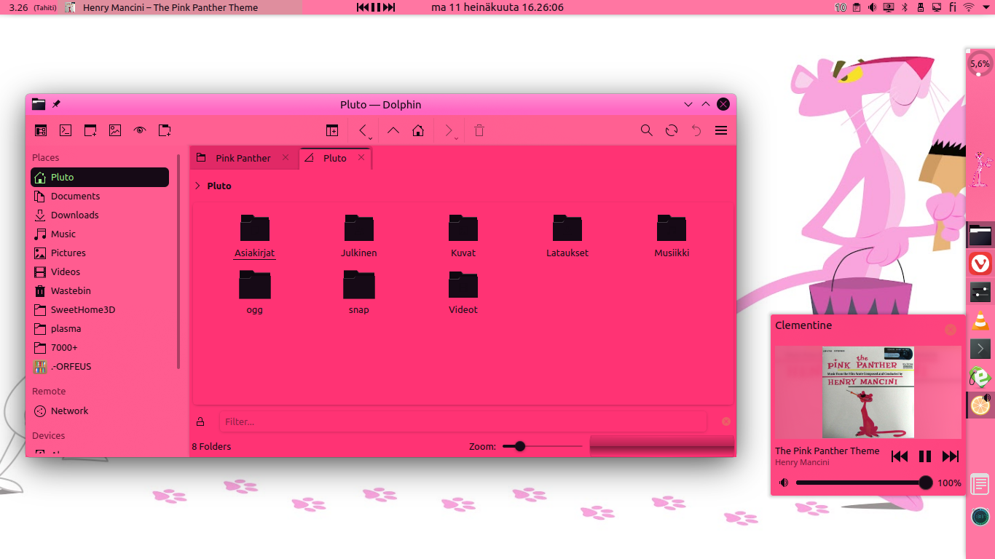Screen dimensions: 995x559
Task: Select the Kuvat folder
Action: 463,236
